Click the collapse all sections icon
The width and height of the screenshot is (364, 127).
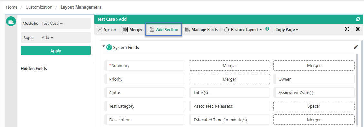tap(358, 29)
